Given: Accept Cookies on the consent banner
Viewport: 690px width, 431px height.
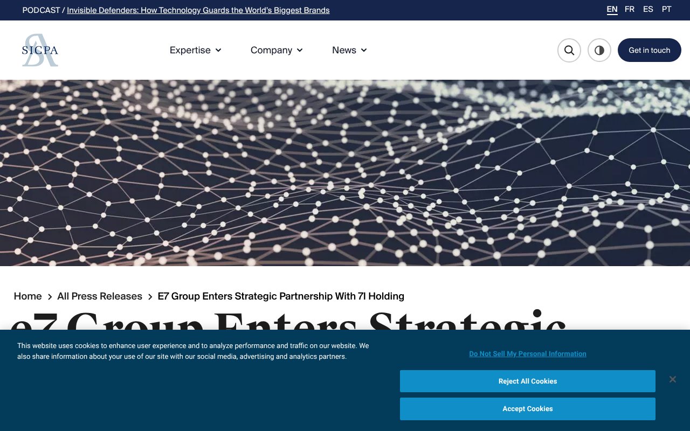Looking at the screenshot, I should coord(527,408).
